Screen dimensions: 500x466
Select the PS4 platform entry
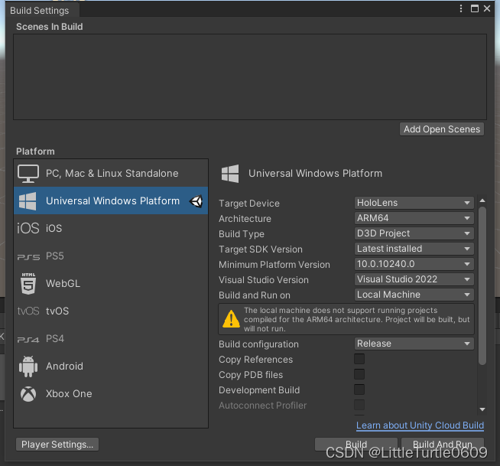111,339
